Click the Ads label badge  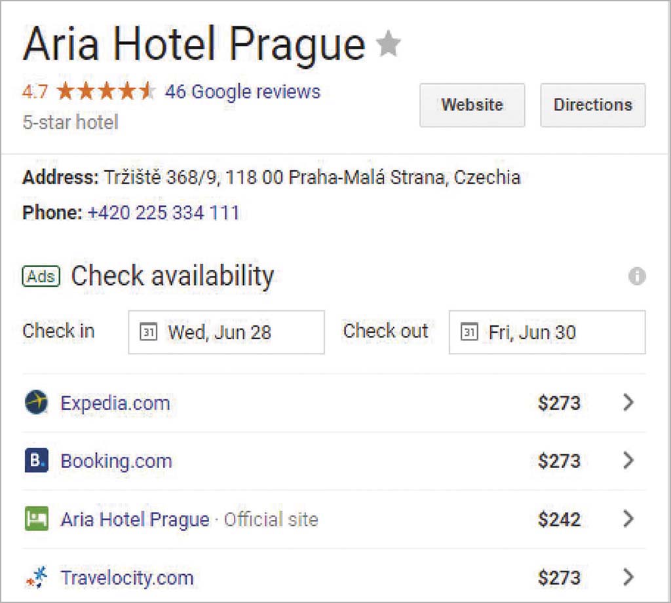[41, 276]
